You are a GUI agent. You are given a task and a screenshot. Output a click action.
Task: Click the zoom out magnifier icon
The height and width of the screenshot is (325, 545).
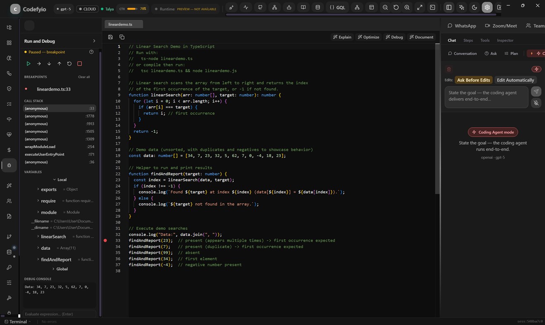tap(385, 7)
